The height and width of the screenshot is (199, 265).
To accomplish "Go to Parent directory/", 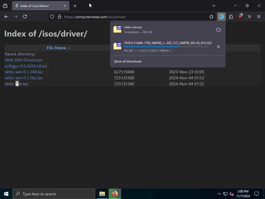I will pos(20,54).
